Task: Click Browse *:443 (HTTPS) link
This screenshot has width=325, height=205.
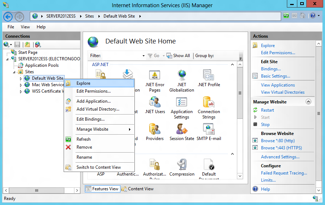Action: [x=281, y=148]
